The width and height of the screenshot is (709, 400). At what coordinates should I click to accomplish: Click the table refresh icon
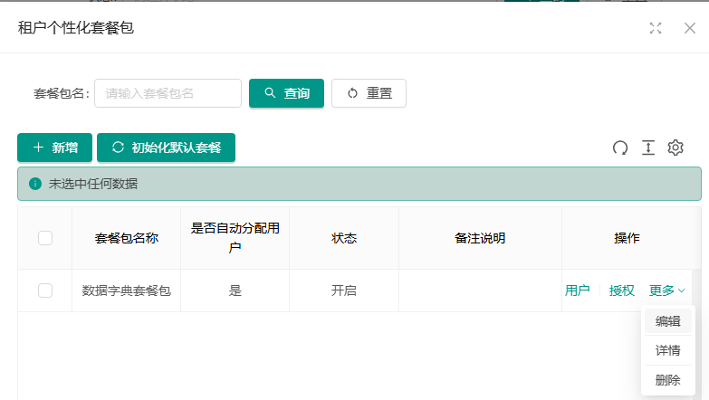tap(620, 148)
